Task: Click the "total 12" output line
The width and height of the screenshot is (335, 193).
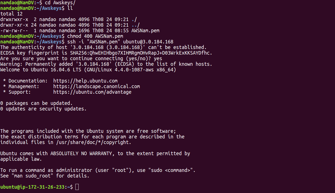Action: [11, 14]
